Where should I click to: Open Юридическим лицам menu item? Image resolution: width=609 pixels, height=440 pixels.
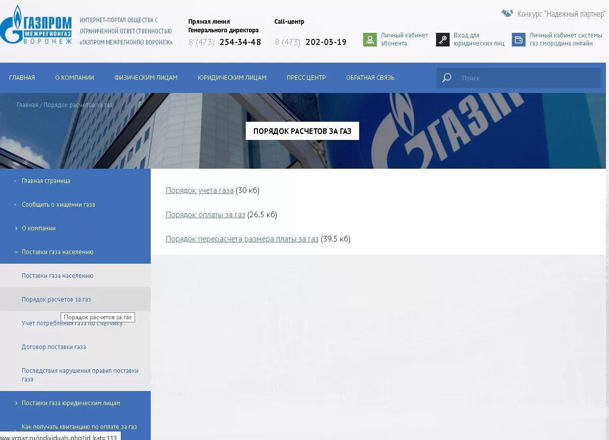tap(232, 78)
